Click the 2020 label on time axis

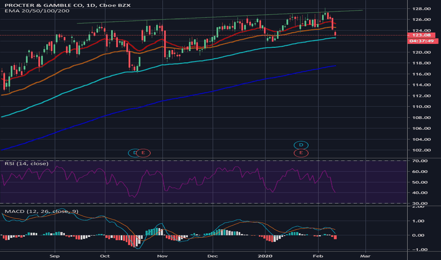(265, 256)
